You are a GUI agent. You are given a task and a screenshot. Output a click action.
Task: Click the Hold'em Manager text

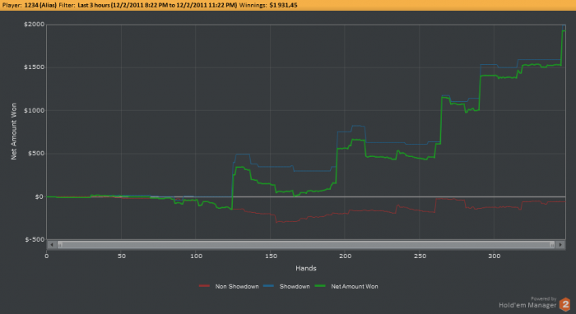527,305
